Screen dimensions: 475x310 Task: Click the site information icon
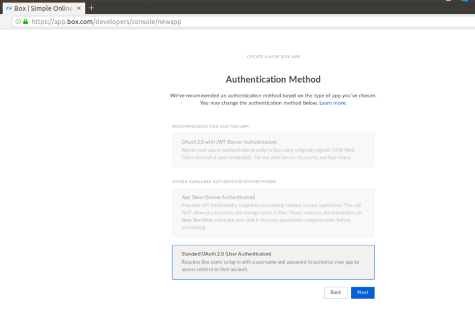[x=18, y=21]
